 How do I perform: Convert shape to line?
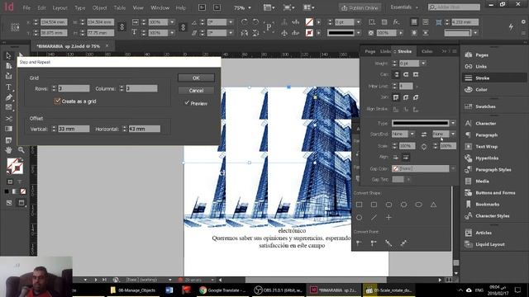pos(374,218)
